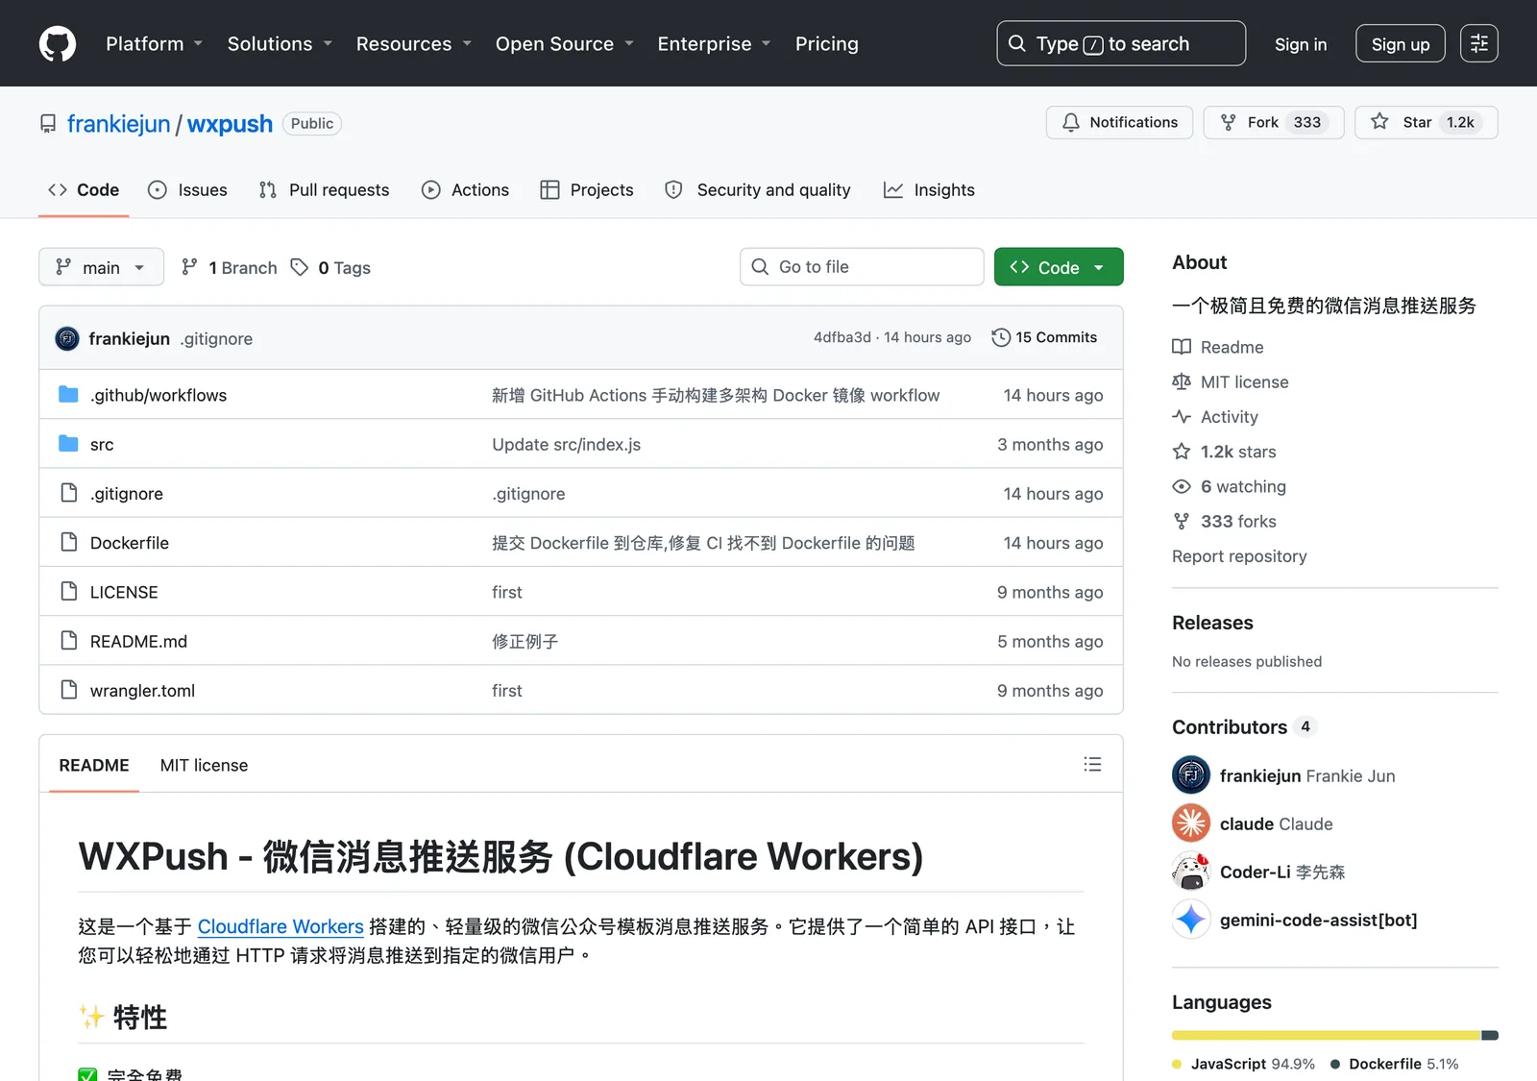Open the Security and quality tab

[x=758, y=190]
